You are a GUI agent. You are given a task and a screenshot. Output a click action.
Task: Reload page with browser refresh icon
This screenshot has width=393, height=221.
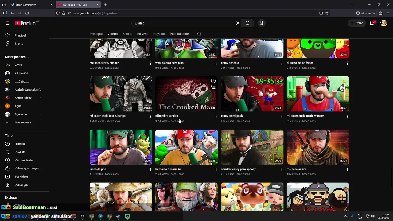point(27,13)
